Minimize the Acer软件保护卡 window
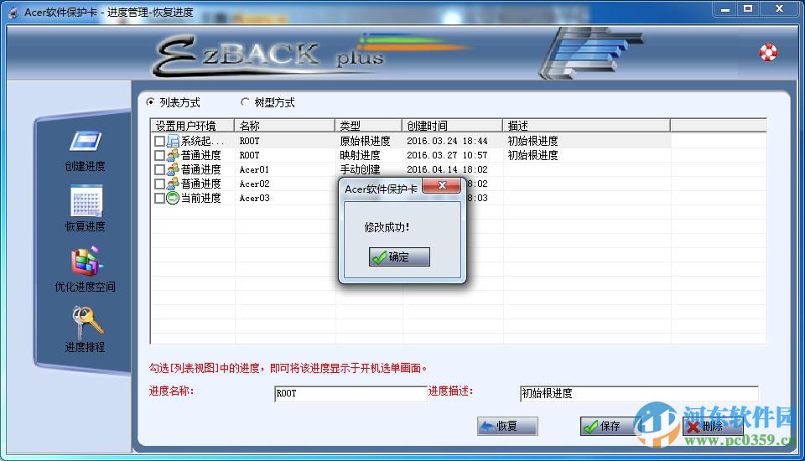This screenshot has height=461, width=805. (x=724, y=8)
